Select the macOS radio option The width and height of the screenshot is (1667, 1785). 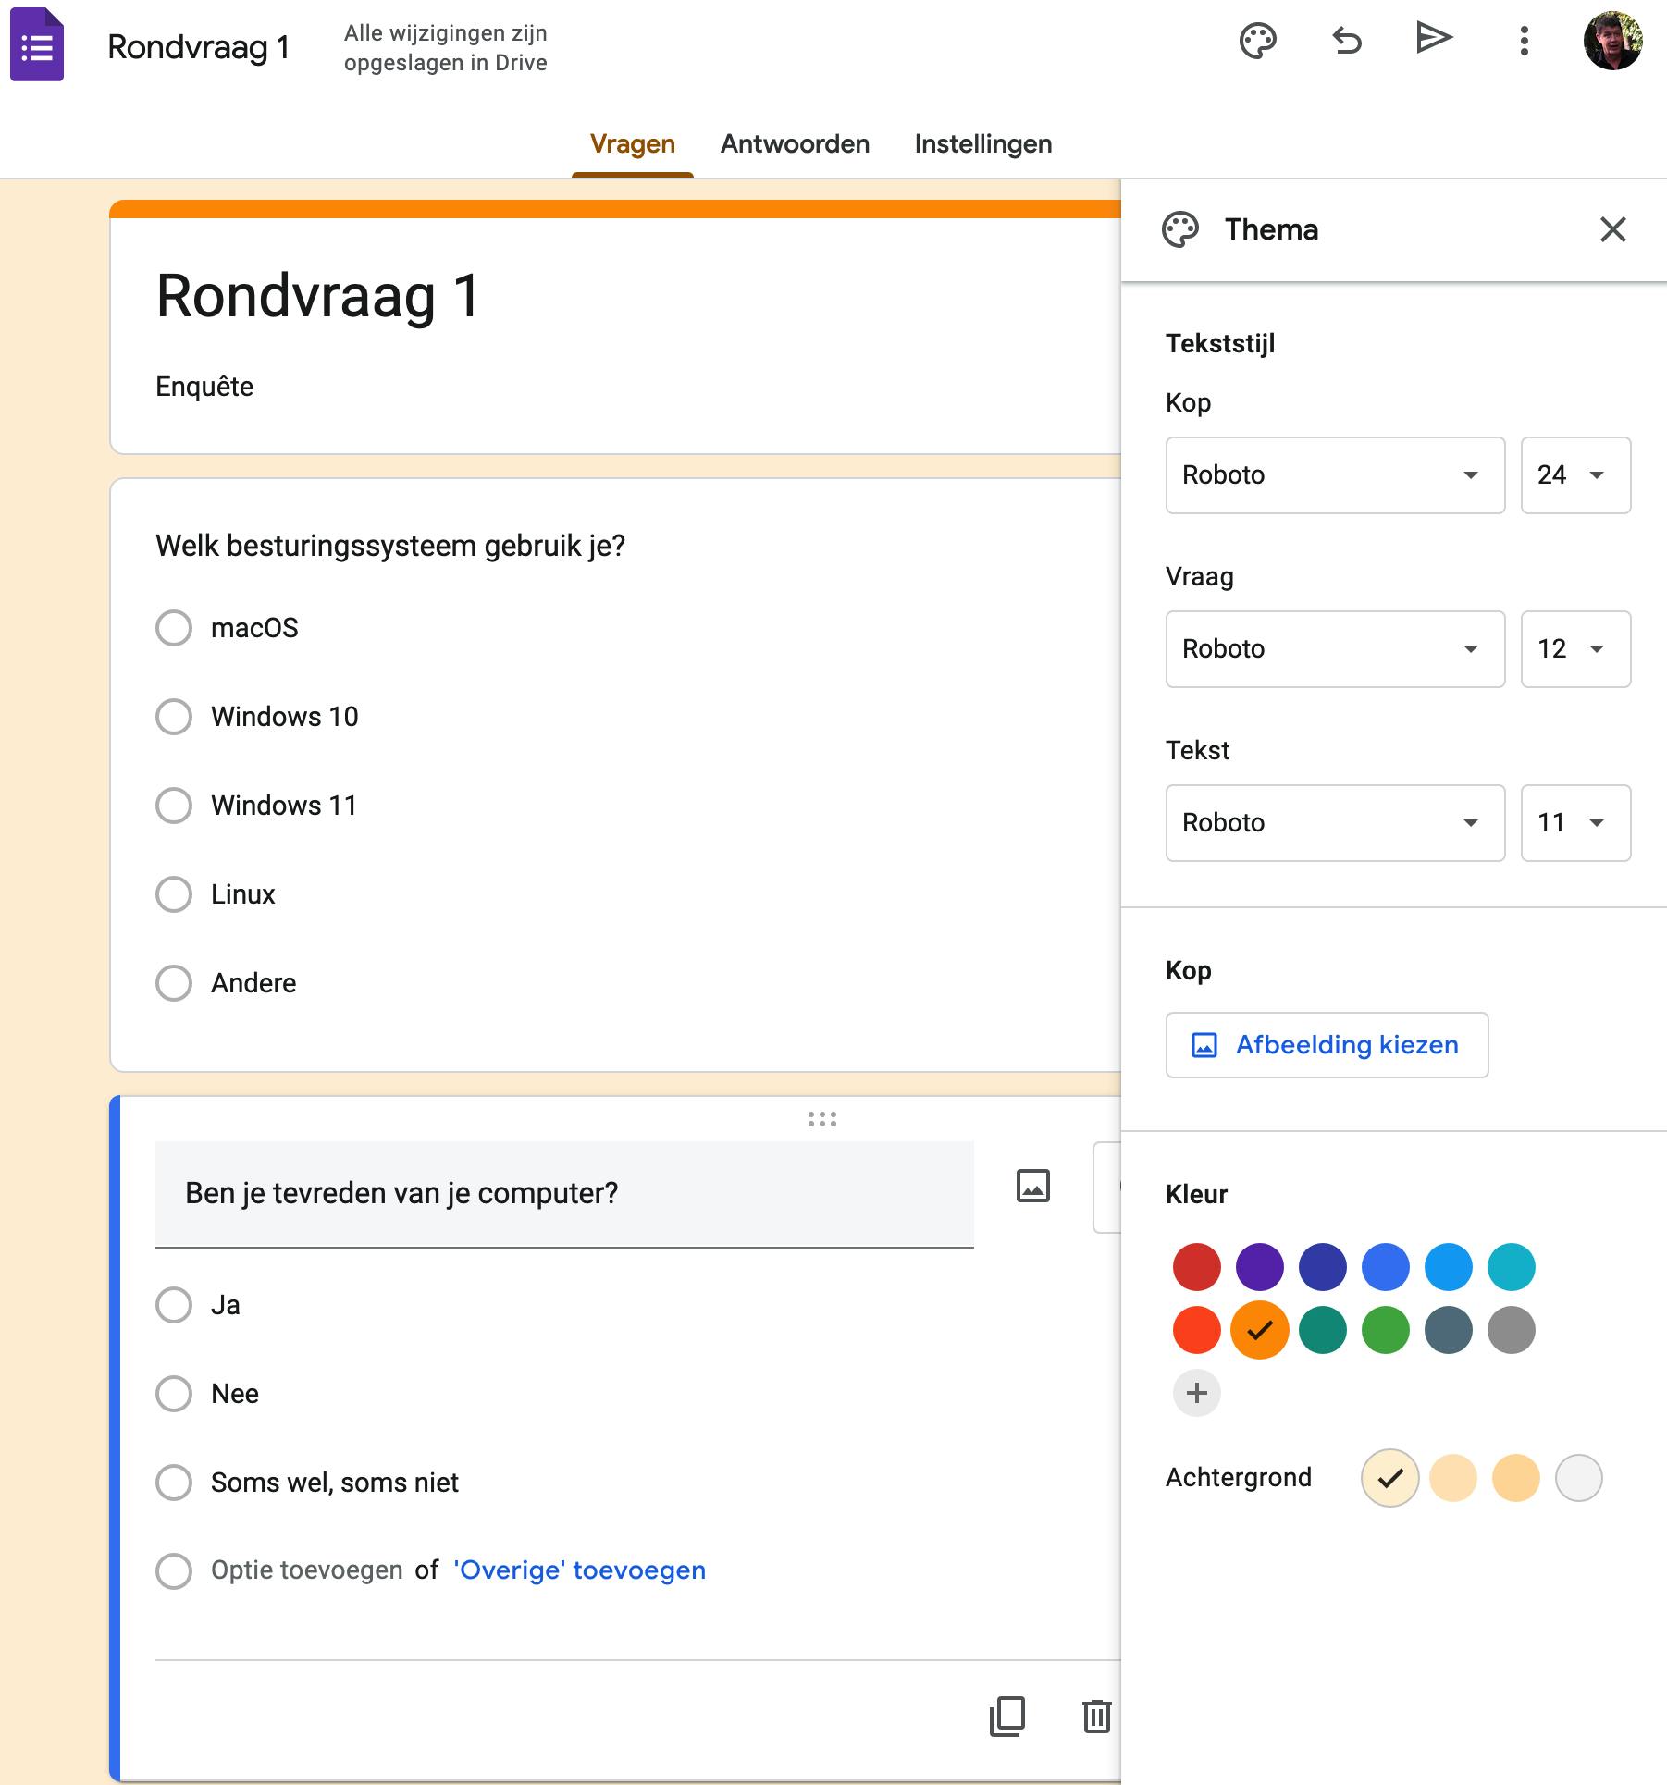click(x=174, y=628)
